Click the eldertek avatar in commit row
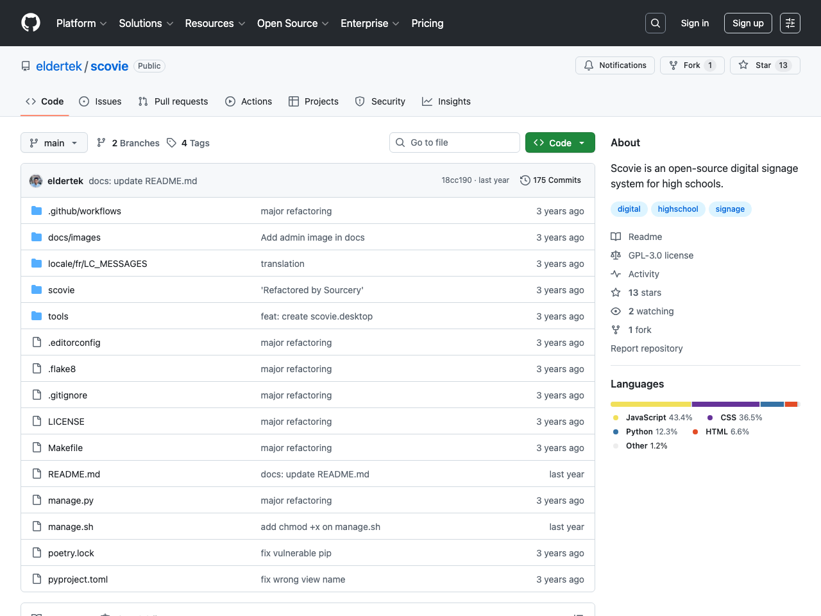Screen dimensions: 821x616 tap(36, 181)
